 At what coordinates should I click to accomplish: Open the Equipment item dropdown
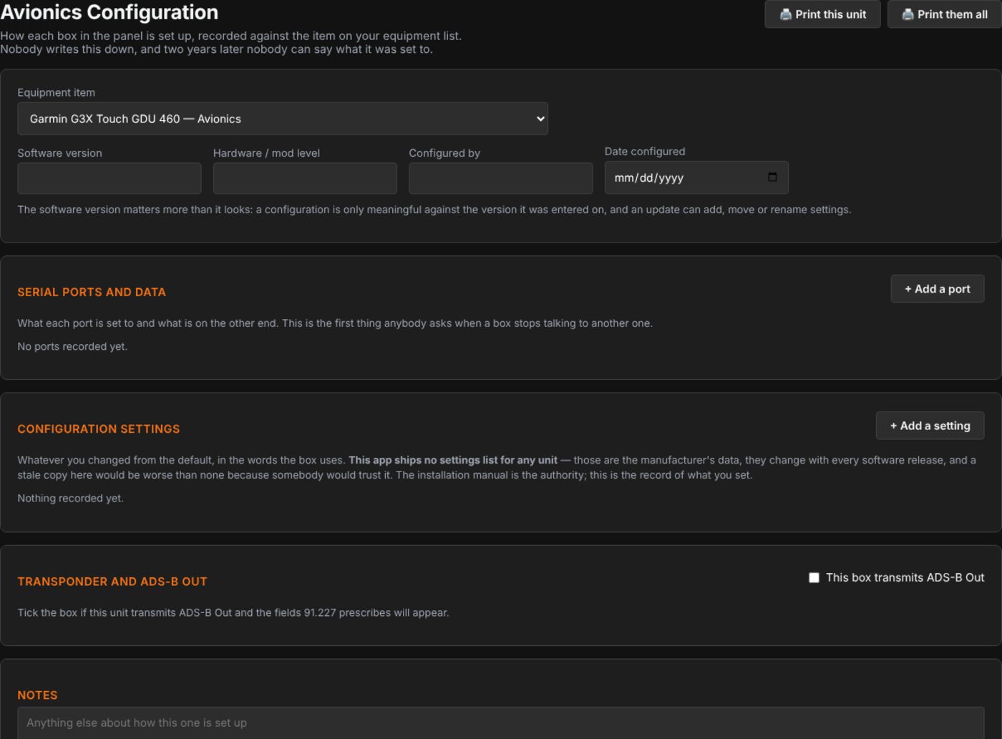(283, 119)
